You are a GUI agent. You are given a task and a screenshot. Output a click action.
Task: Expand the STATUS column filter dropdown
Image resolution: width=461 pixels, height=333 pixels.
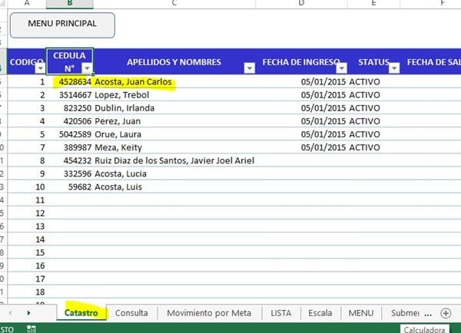[x=394, y=68]
